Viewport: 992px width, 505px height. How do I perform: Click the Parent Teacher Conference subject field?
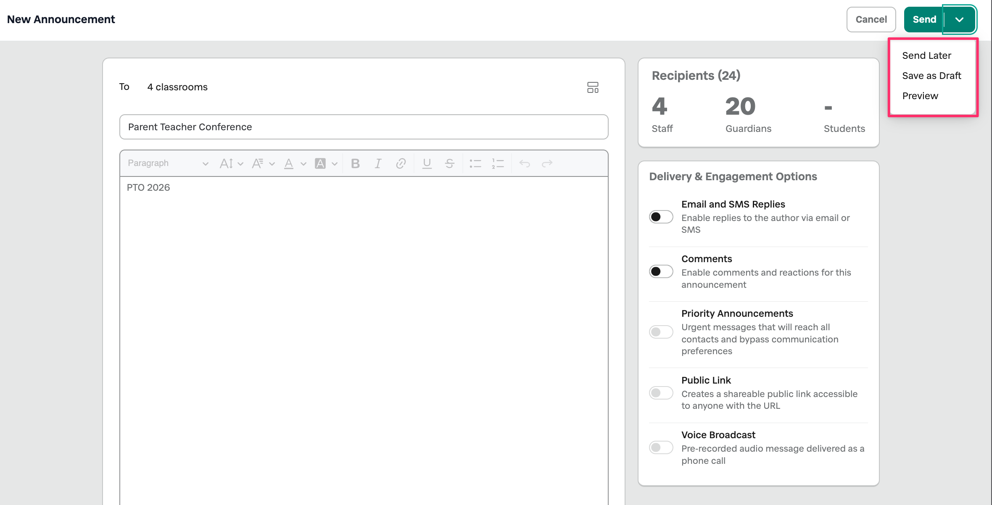tap(364, 127)
